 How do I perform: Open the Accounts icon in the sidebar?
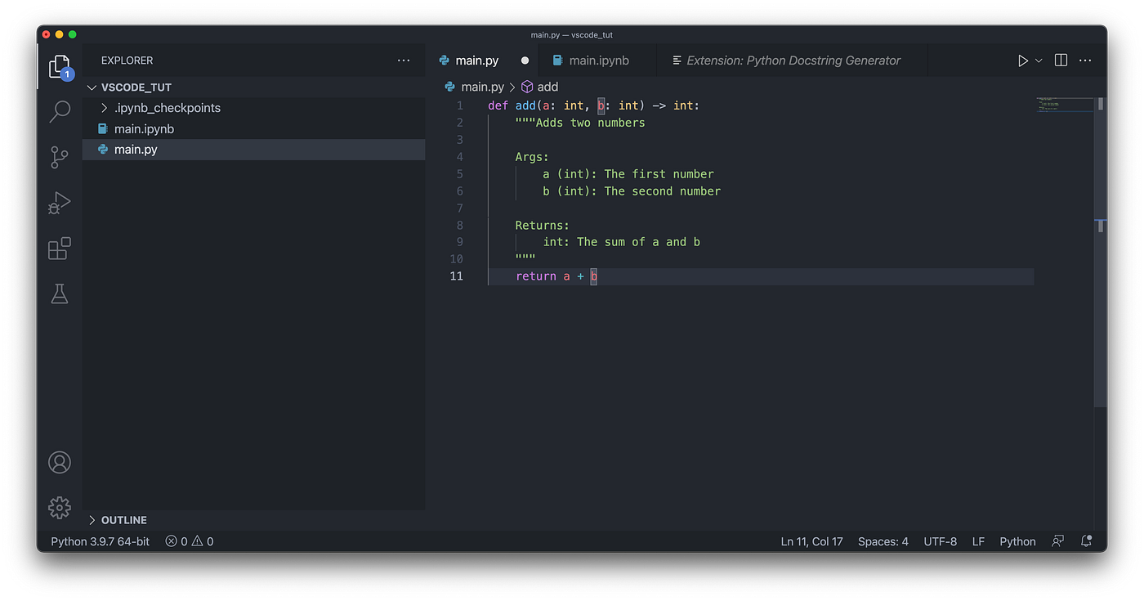59,462
